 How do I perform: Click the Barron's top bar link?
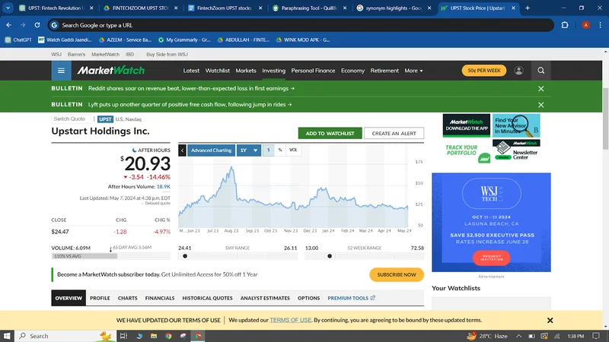pos(76,54)
